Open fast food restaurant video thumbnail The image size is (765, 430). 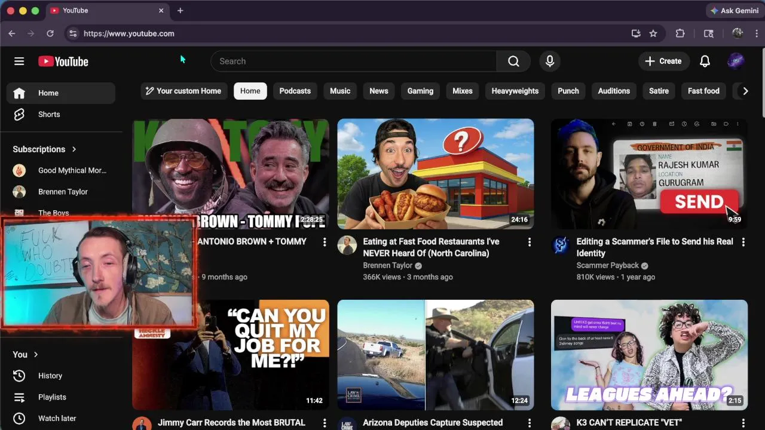pos(436,174)
